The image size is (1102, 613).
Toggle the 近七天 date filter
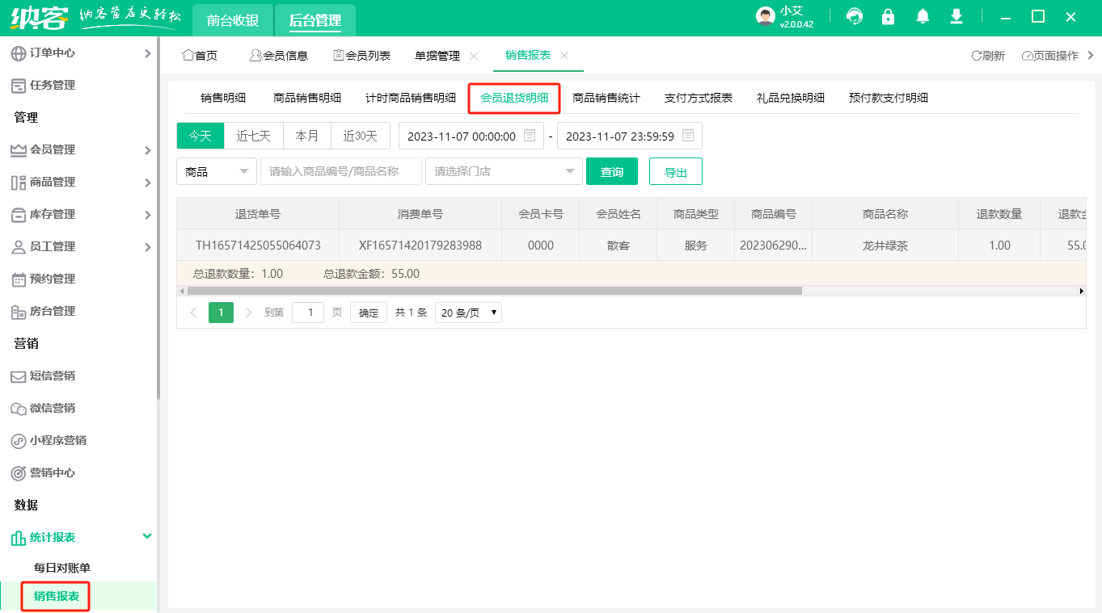tap(253, 136)
